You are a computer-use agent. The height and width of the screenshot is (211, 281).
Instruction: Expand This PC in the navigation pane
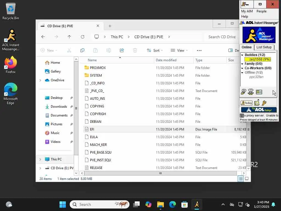40,159
